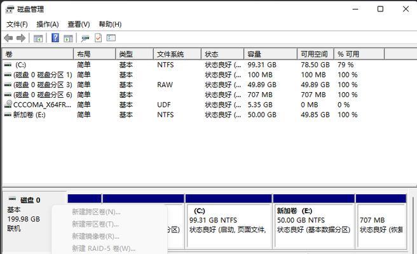Open the 查看(V) menu
This screenshot has height=254, width=417.
point(79,24)
